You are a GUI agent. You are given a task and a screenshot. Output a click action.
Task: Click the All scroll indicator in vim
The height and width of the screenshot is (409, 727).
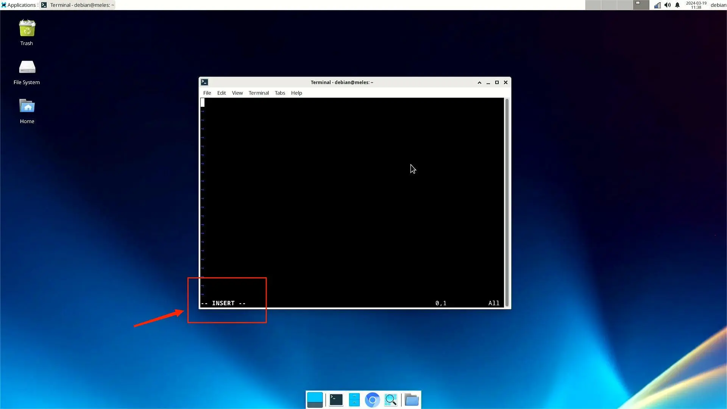(x=494, y=303)
